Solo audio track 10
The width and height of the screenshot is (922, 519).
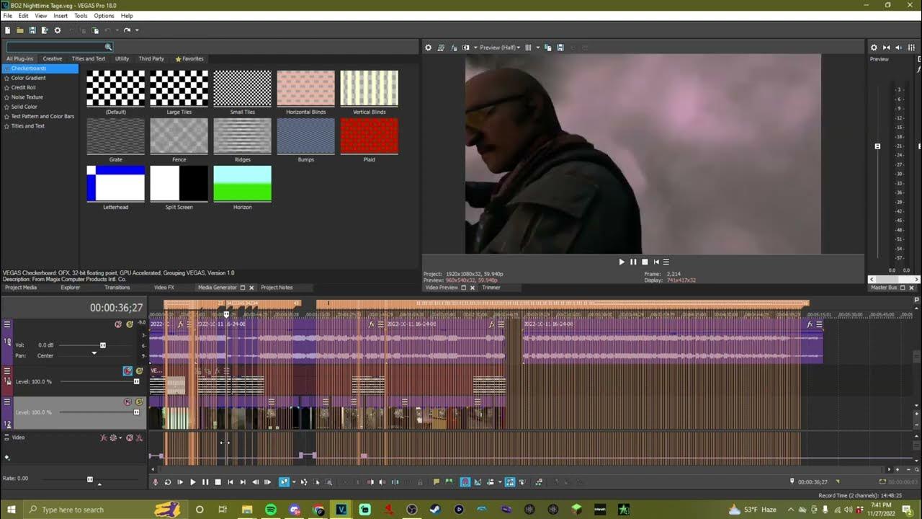tap(130, 324)
